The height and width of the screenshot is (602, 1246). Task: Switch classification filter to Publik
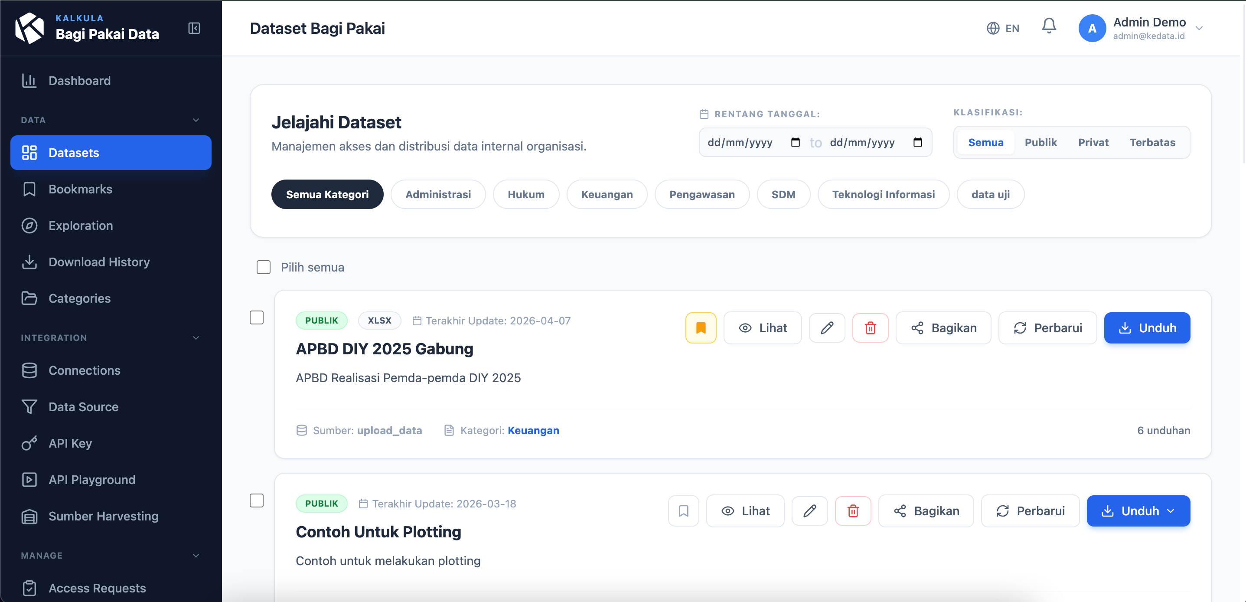pyautogui.click(x=1041, y=142)
